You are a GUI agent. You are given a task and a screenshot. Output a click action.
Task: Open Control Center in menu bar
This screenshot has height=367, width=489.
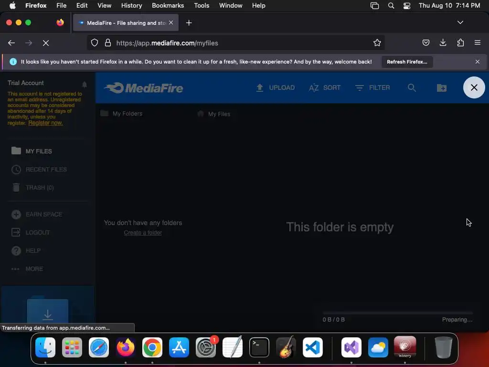point(407,6)
